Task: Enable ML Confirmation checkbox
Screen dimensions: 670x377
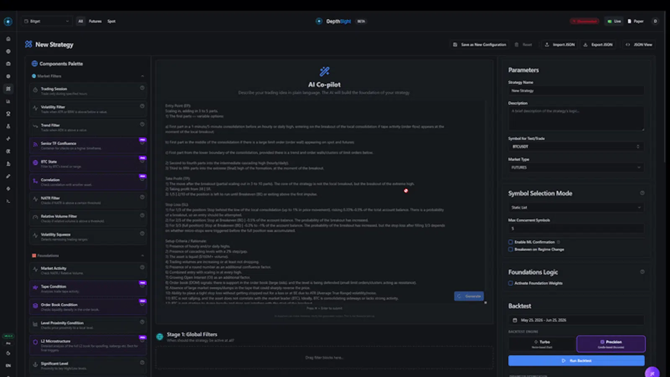Action: (x=510, y=242)
